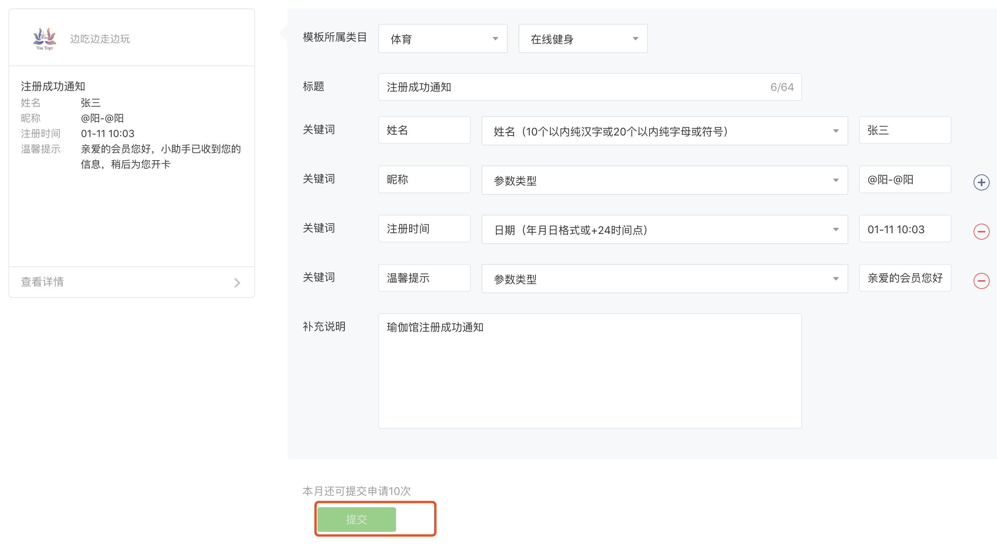Remove the 注册时间 keyword row
Viewport: 997px width, 548px height.
click(x=981, y=232)
